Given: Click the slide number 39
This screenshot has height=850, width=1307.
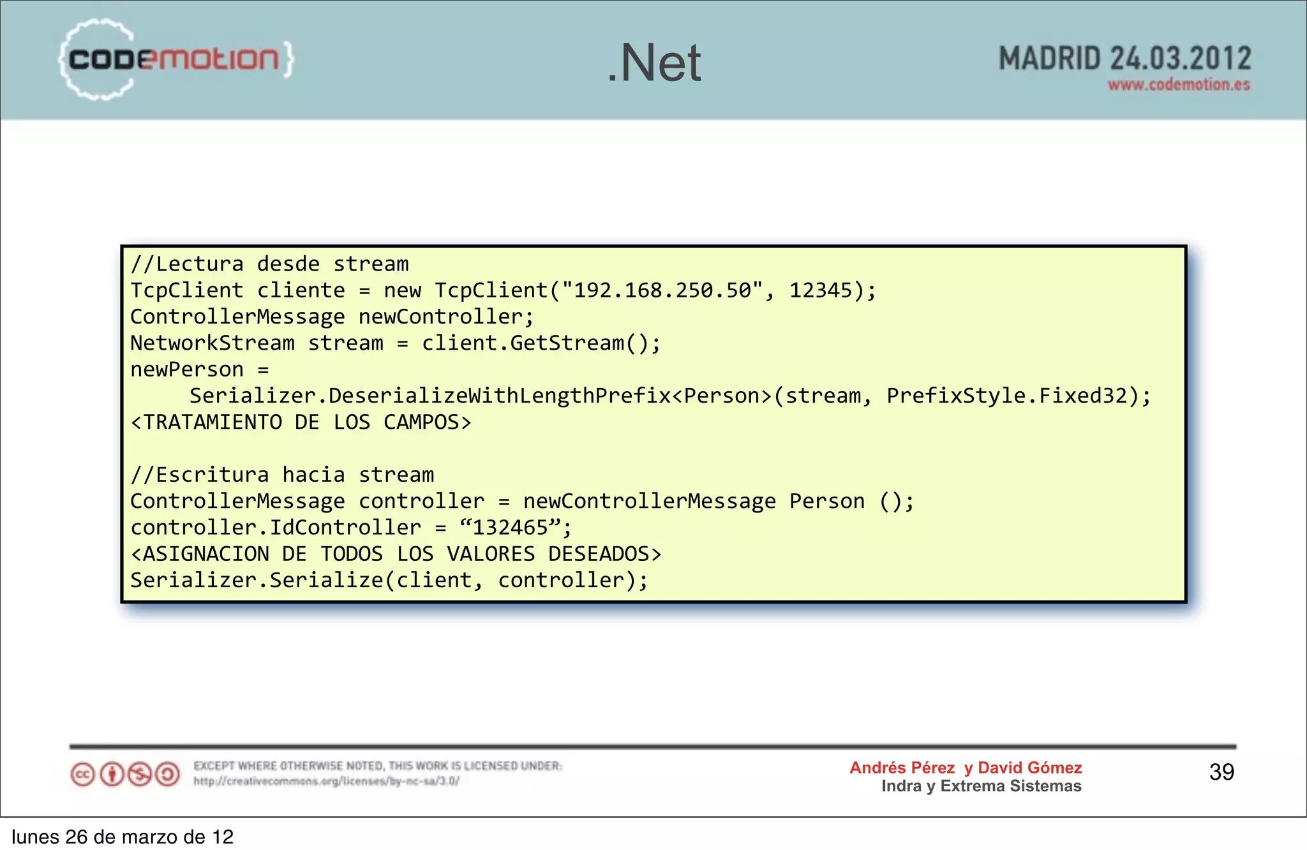Looking at the screenshot, I should (1221, 772).
